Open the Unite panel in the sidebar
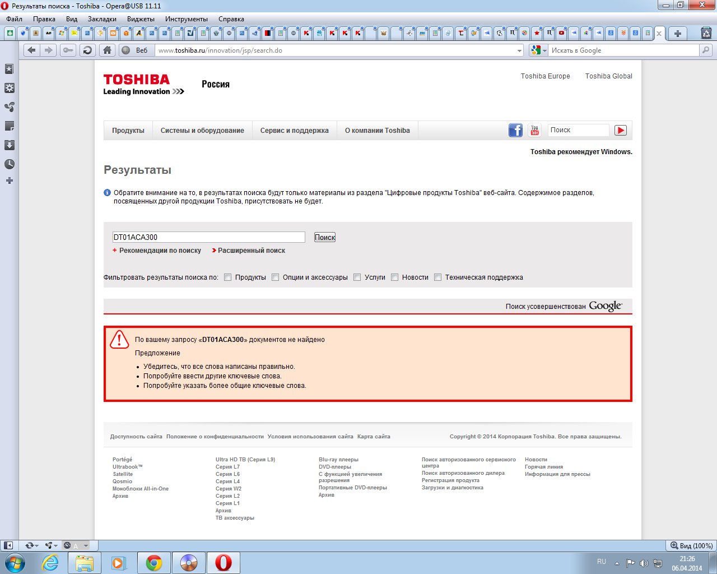This screenshot has height=574, width=717. pyautogui.click(x=10, y=107)
